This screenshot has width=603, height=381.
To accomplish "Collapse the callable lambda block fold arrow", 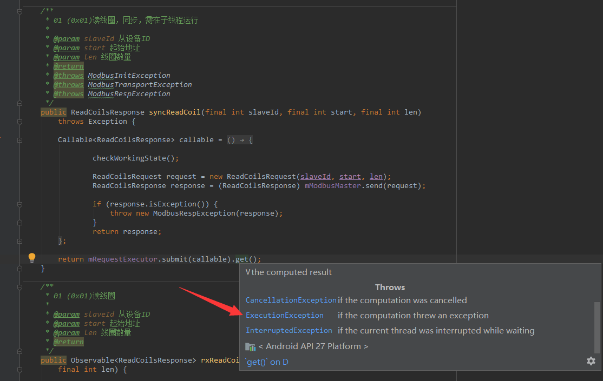I will point(20,139).
